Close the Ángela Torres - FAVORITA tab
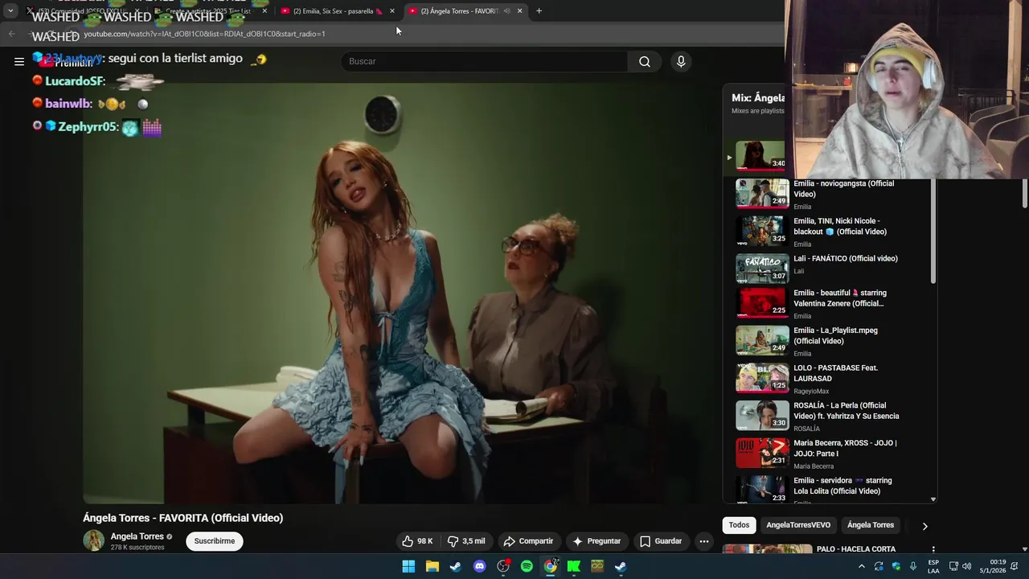 click(520, 11)
